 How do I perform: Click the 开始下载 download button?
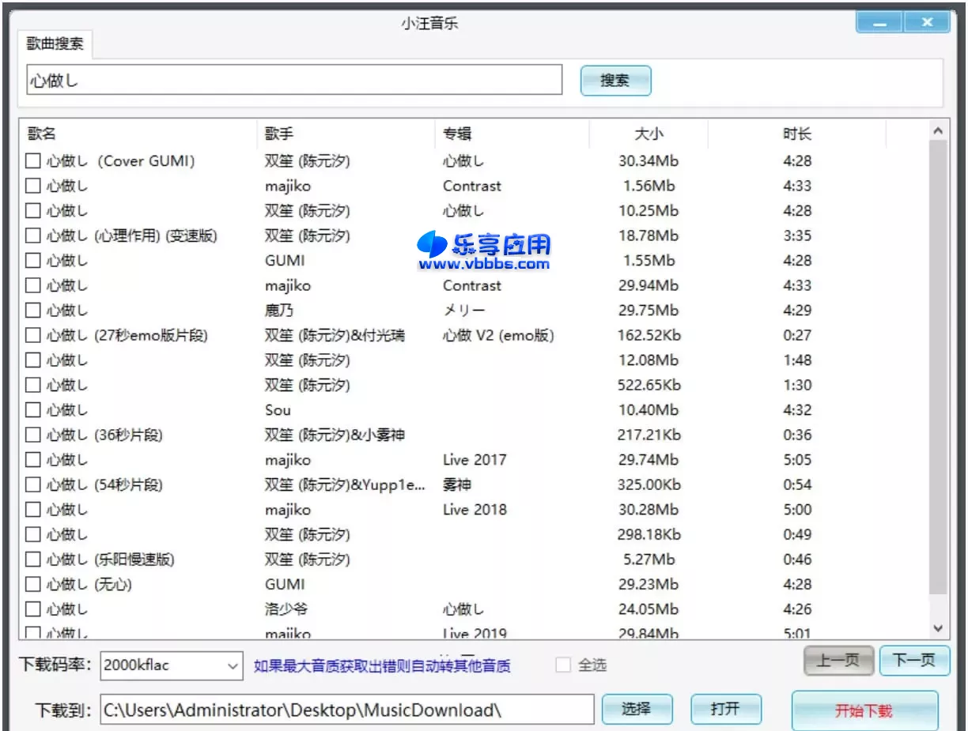[x=864, y=710]
